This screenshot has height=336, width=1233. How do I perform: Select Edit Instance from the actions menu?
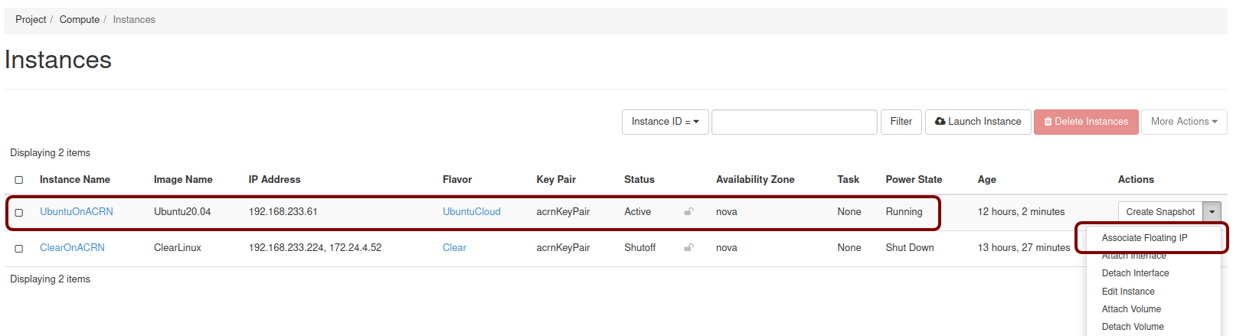[x=1128, y=292]
